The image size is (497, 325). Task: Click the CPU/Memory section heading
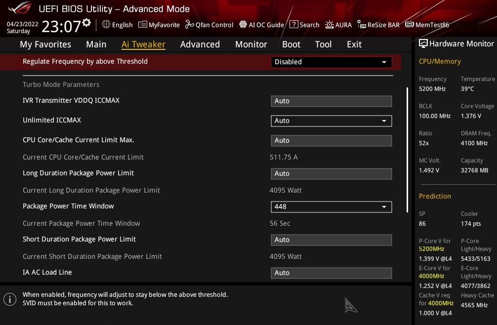point(440,61)
